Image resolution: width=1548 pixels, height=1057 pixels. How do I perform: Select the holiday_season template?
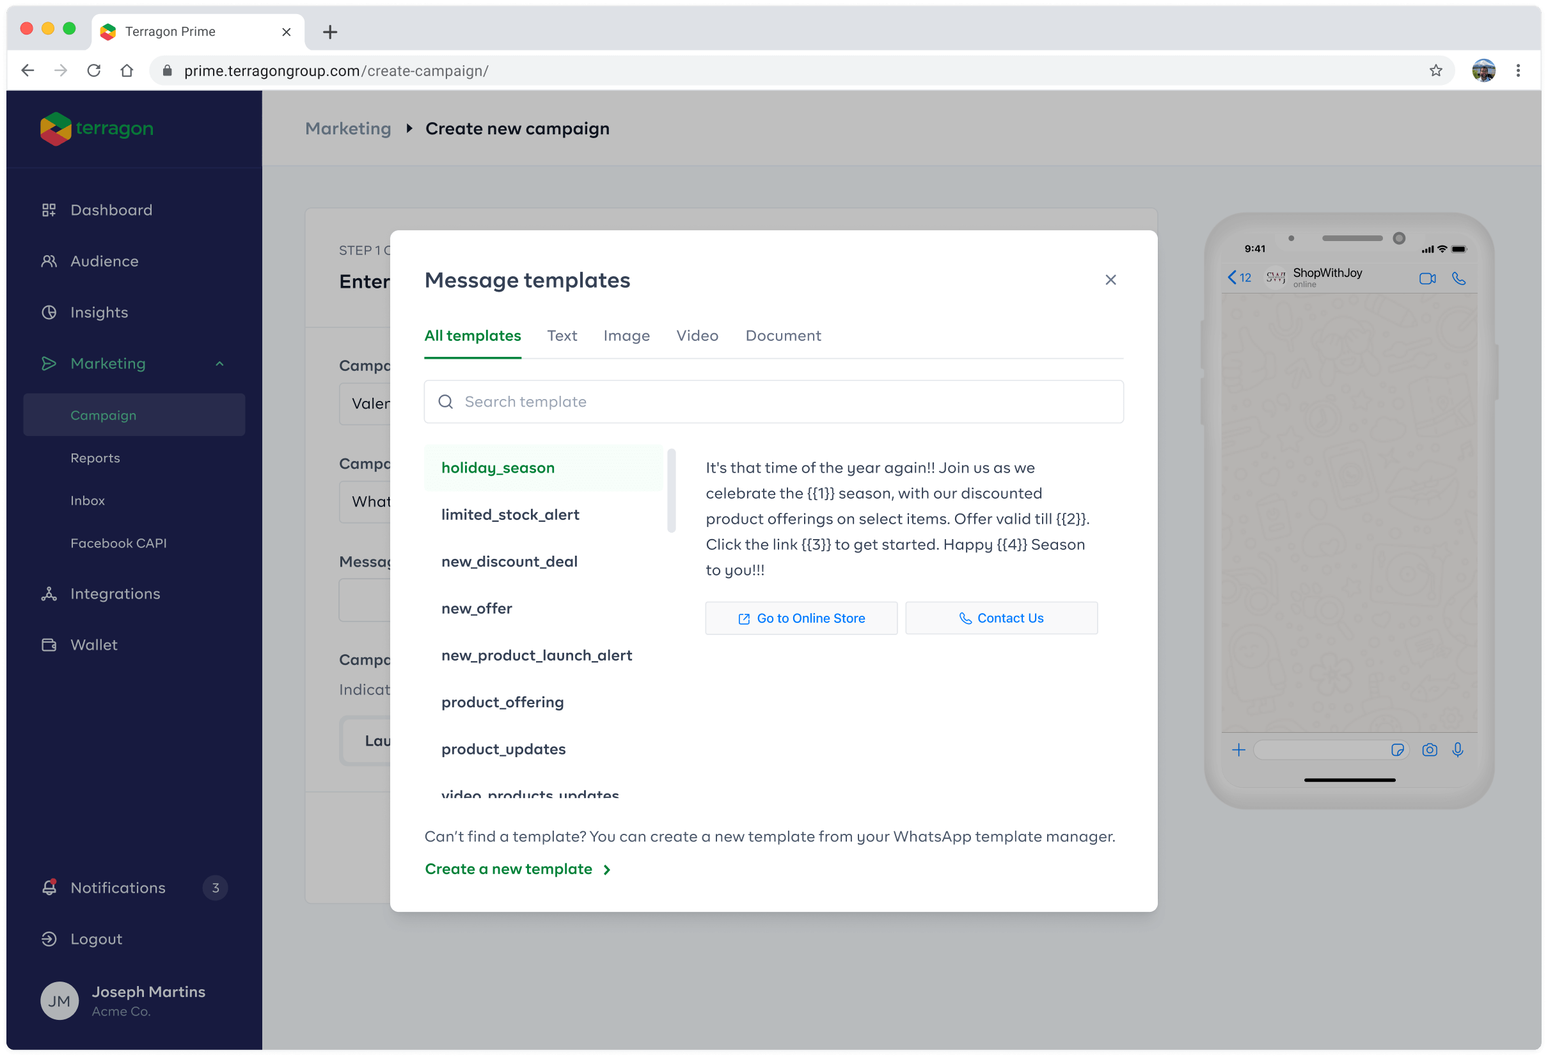point(544,467)
